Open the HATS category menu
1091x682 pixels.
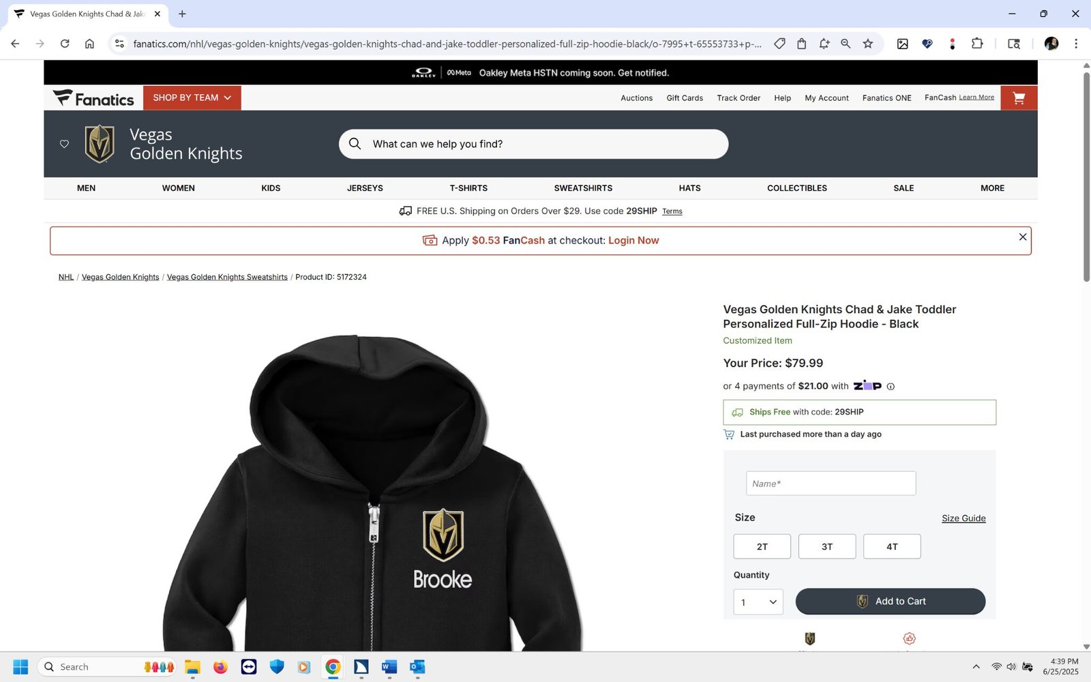coord(689,188)
